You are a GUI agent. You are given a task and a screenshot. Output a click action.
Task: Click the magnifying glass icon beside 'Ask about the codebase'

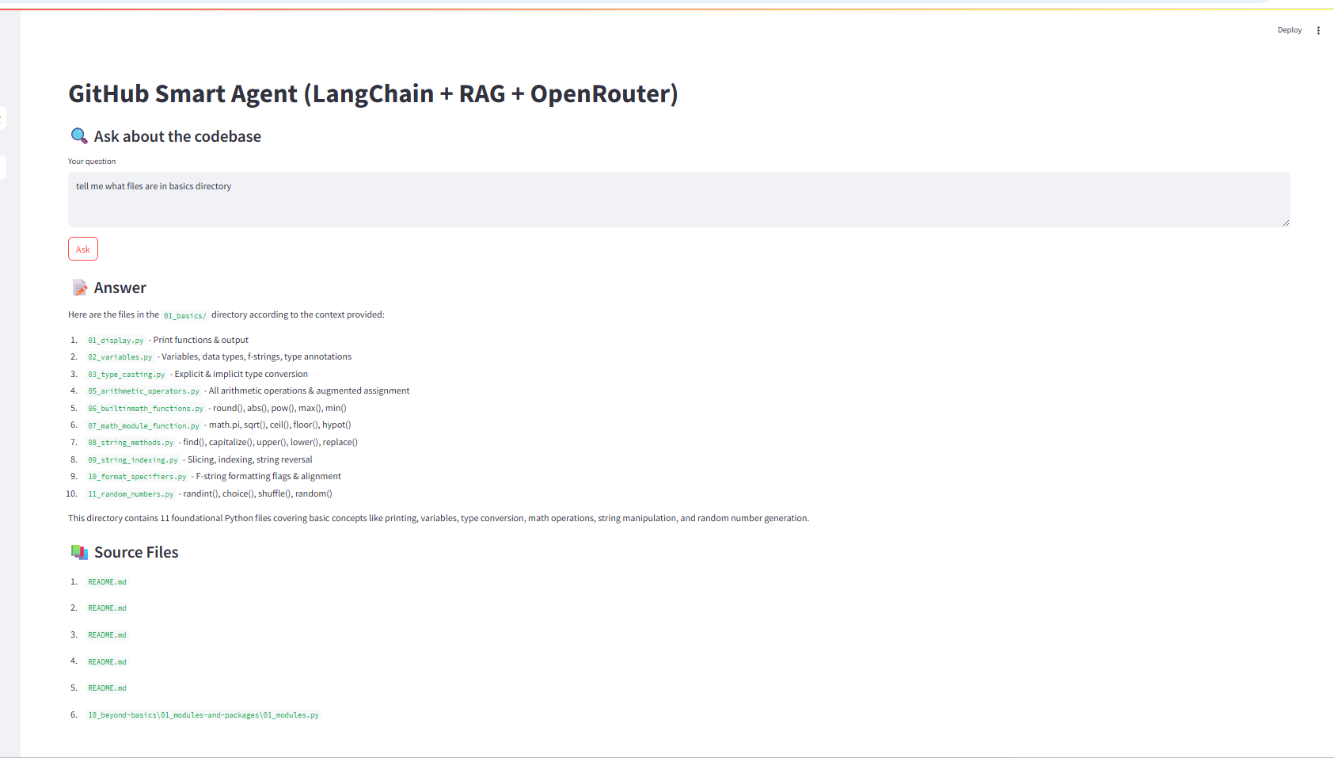(79, 136)
